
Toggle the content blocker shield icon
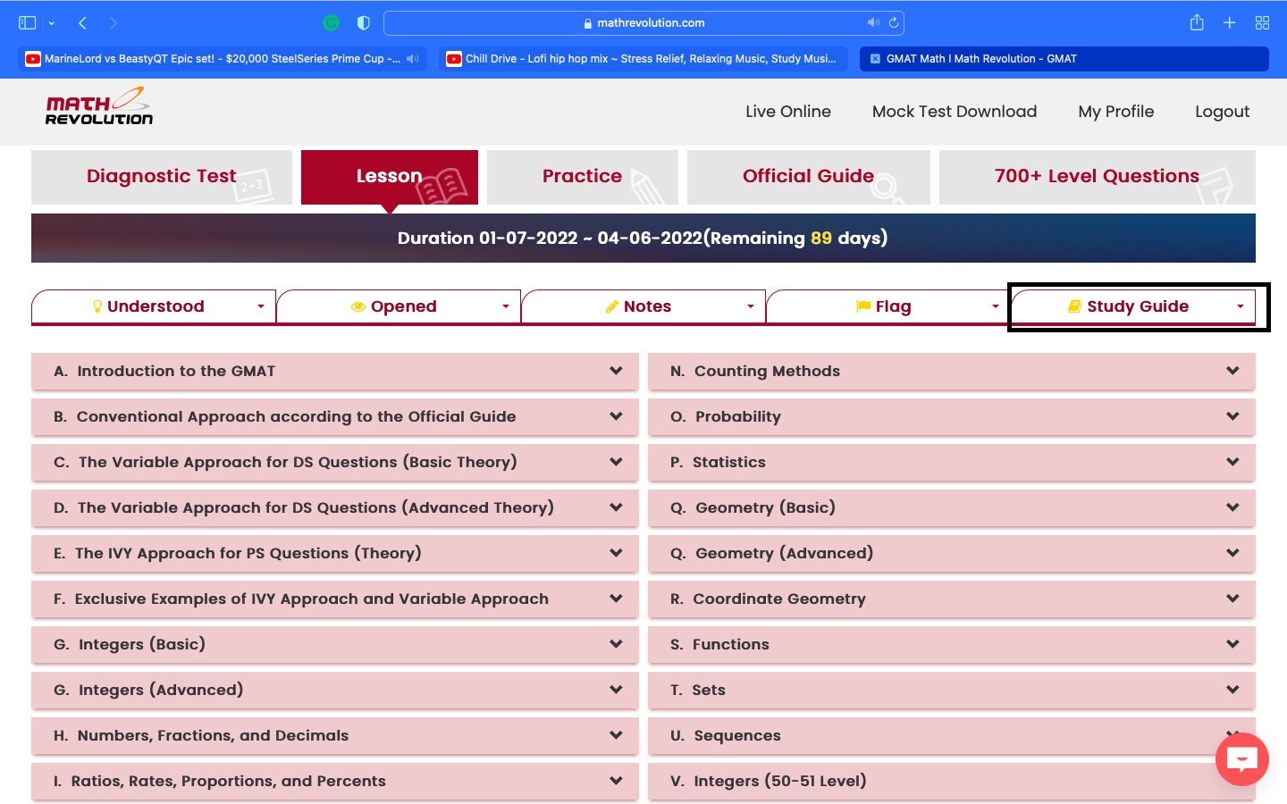click(x=363, y=22)
